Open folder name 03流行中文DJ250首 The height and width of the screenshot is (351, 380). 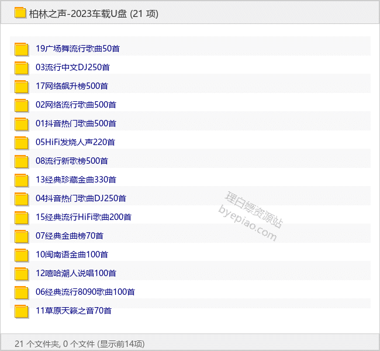click(x=72, y=67)
